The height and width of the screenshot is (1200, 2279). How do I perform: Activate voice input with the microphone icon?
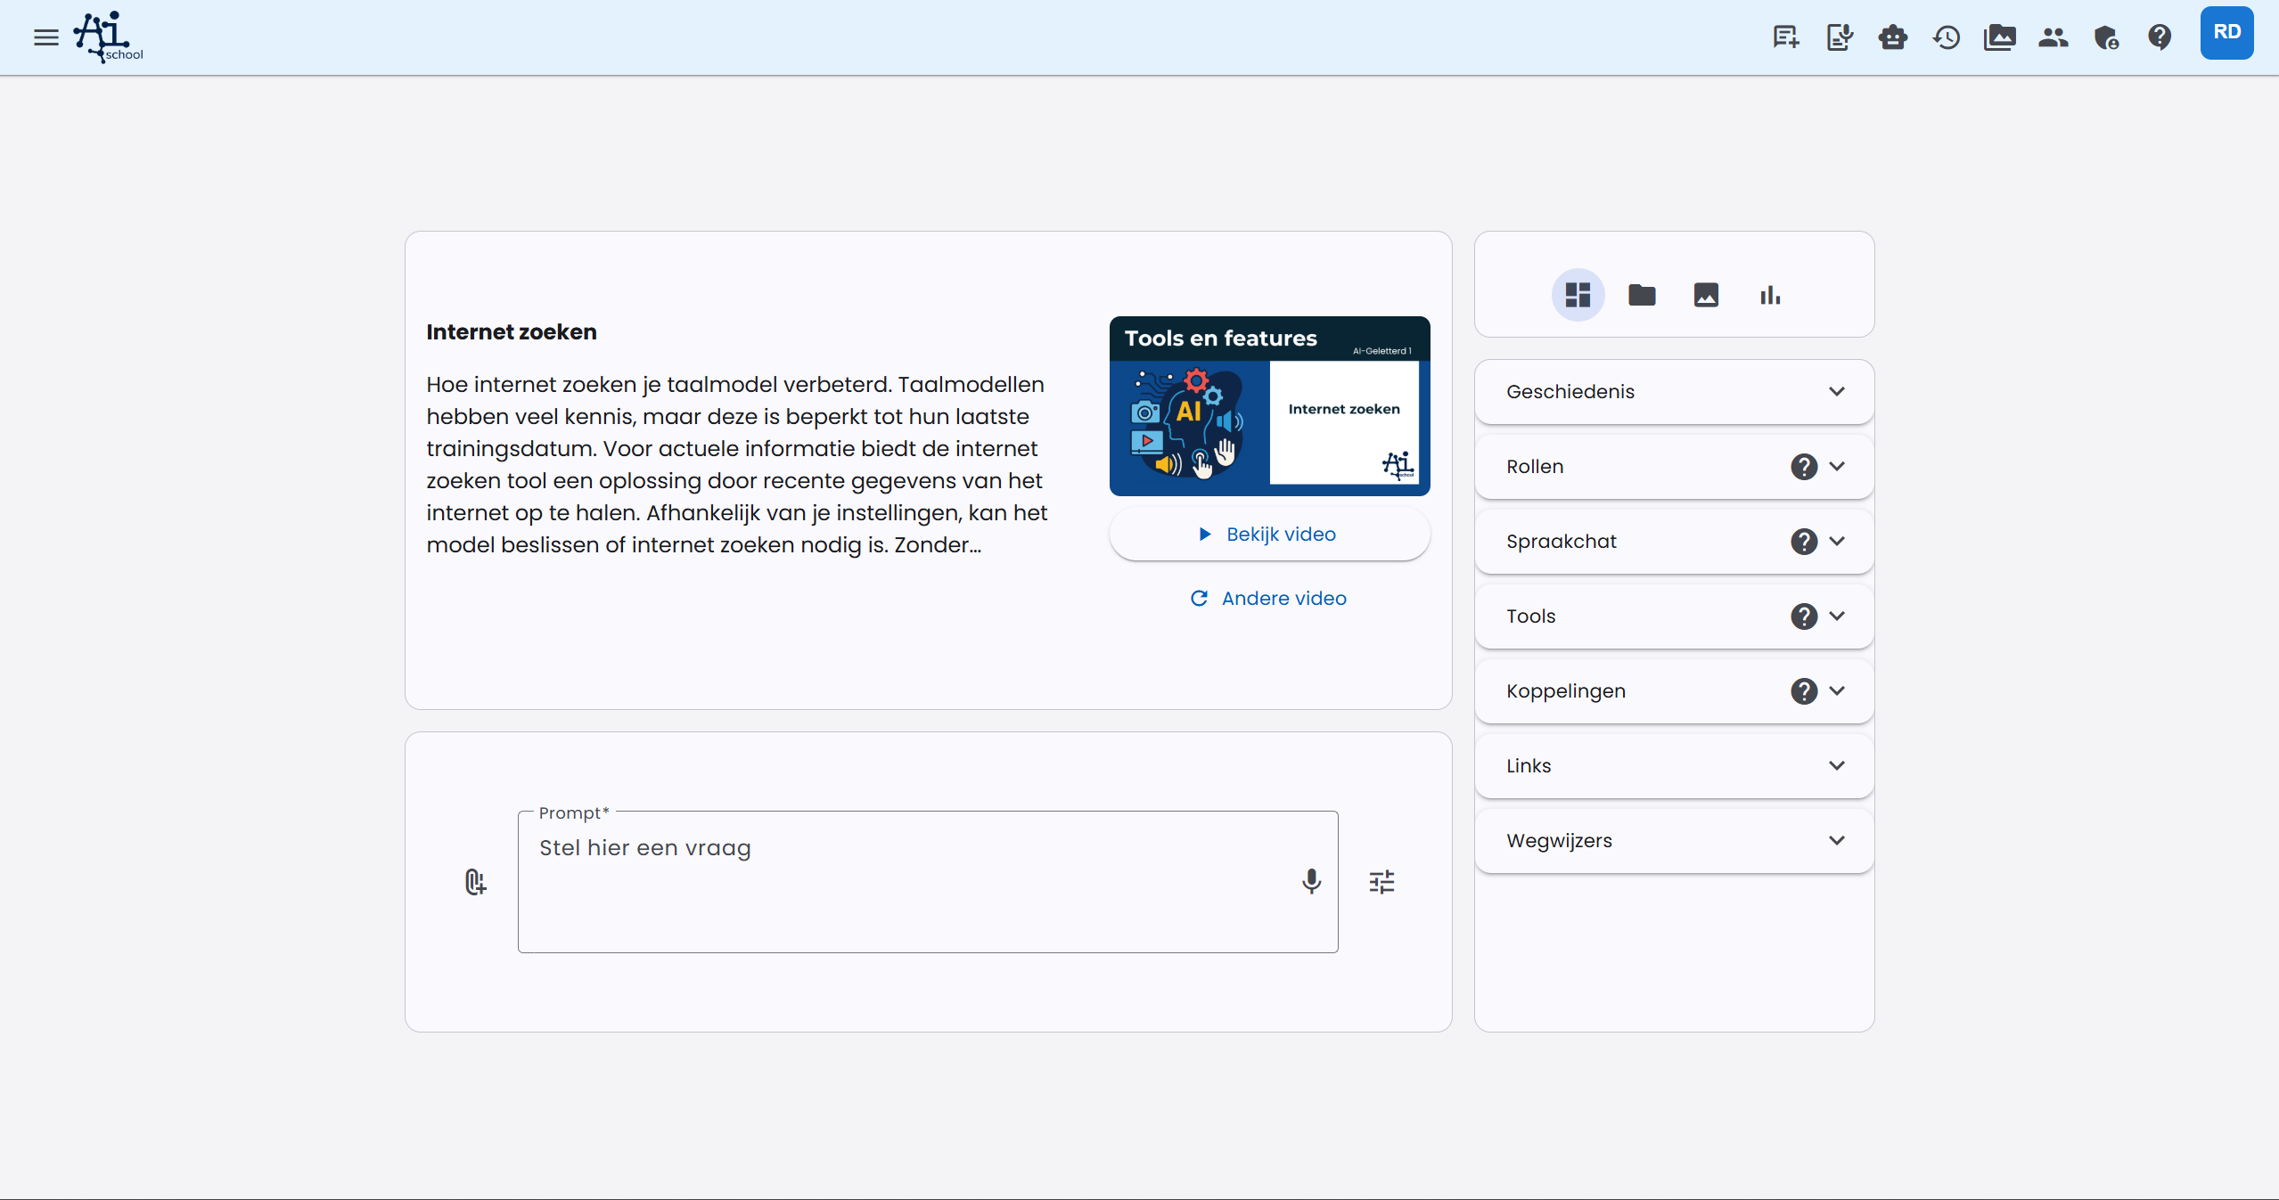click(x=1311, y=881)
